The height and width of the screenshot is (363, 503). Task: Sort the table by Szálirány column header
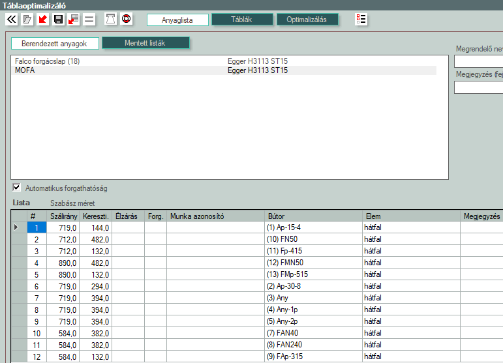[63, 216]
